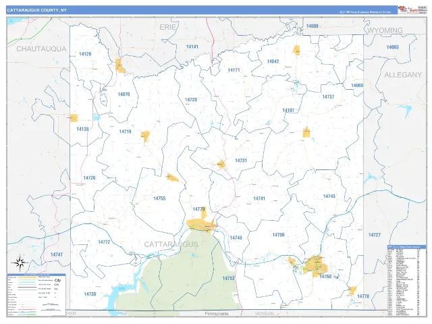
Task: Select ZIP code label 14743
Action: (329, 196)
